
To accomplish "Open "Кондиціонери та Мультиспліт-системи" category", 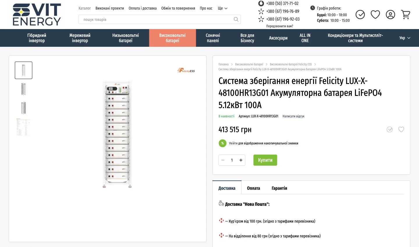I will coord(355,38).
